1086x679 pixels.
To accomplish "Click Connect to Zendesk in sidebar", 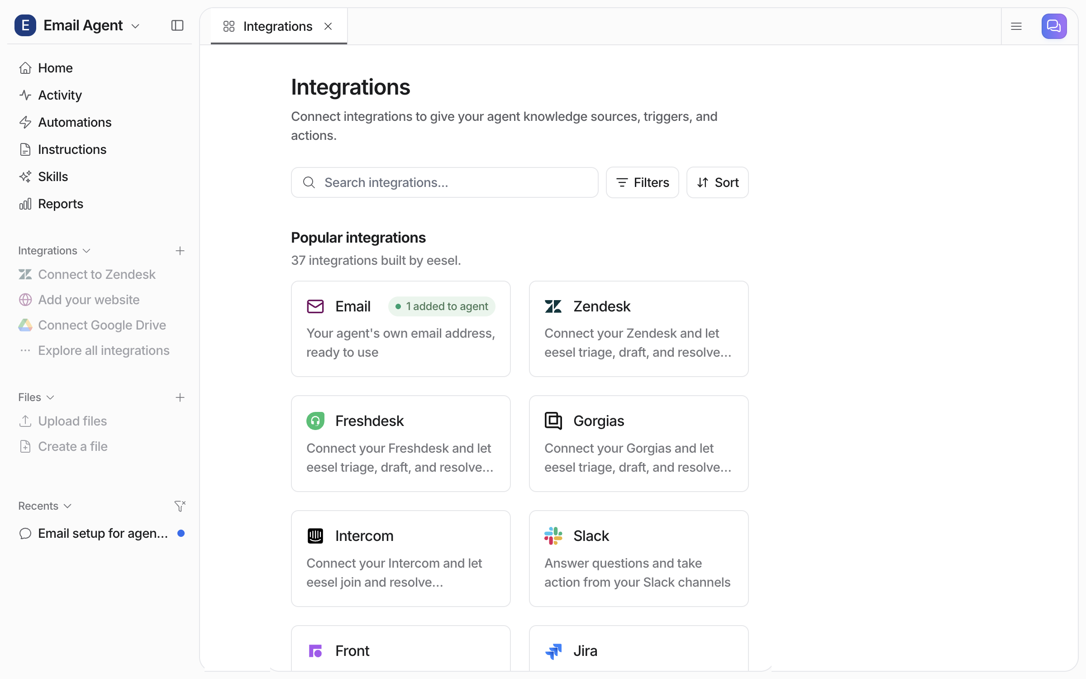I will point(100,274).
